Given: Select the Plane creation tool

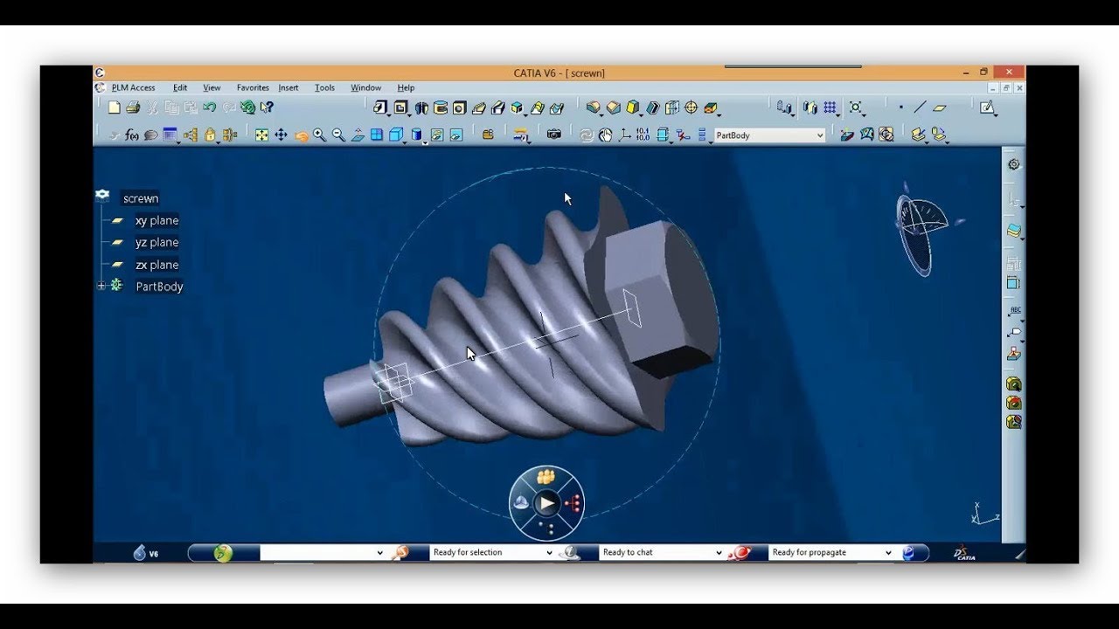Looking at the screenshot, I should 940,107.
